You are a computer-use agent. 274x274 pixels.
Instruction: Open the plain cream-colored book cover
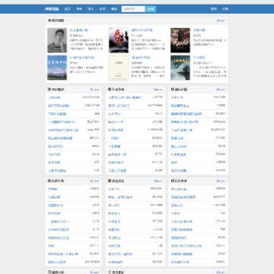119,68
